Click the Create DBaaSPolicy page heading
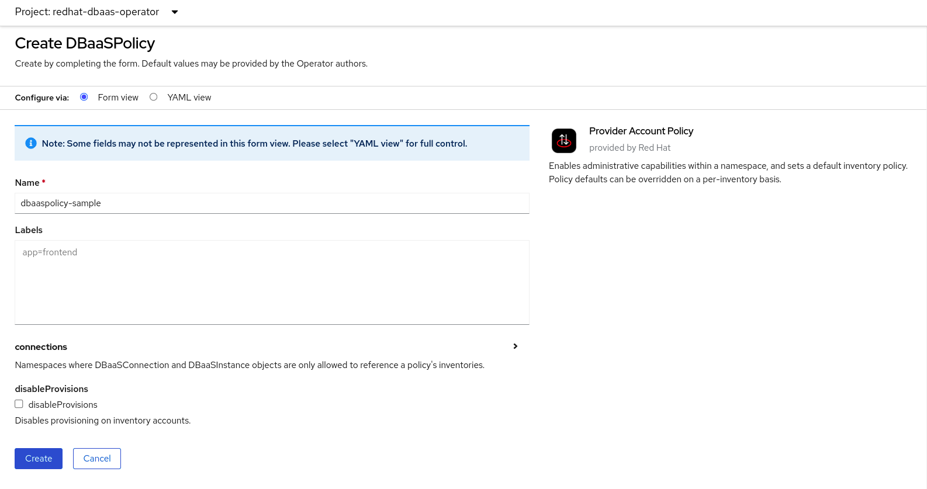This screenshot has width=927, height=489. point(85,43)
